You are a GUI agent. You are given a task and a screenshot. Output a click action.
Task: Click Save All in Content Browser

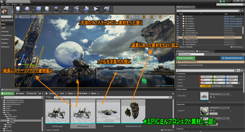click(x=32, y=94)
